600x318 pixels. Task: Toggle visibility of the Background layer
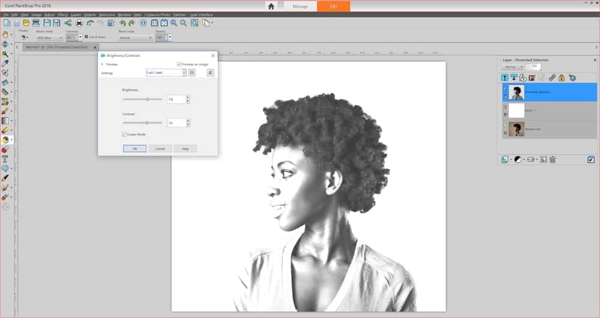coord(505,126)
